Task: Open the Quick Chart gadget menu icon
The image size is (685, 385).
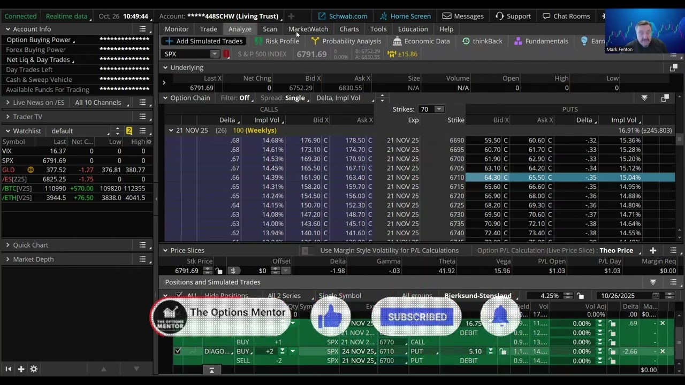Action: (142, 245)
